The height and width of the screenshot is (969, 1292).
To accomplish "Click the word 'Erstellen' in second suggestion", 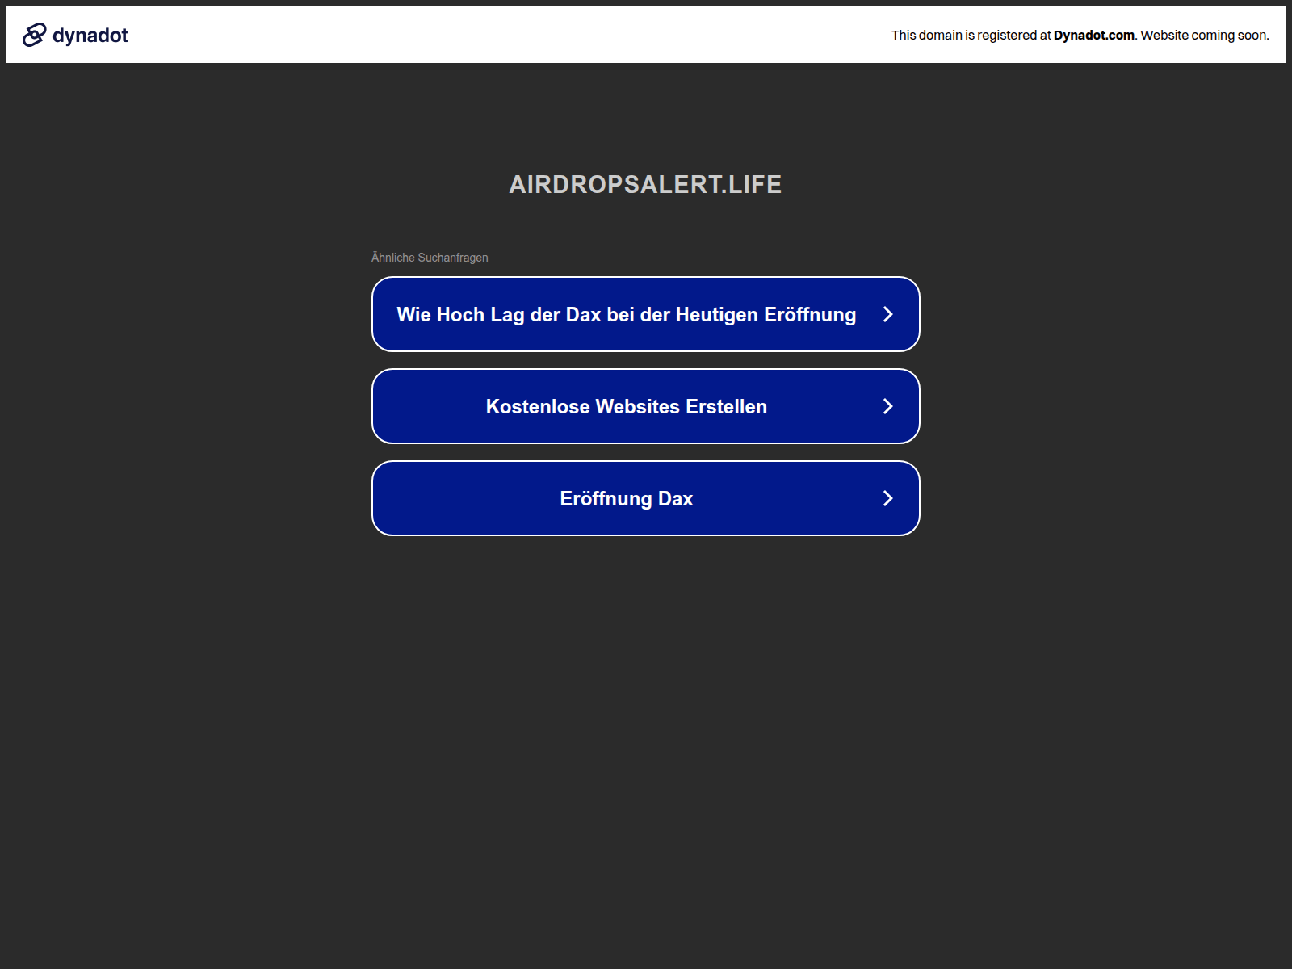I will tap(726, 407).
